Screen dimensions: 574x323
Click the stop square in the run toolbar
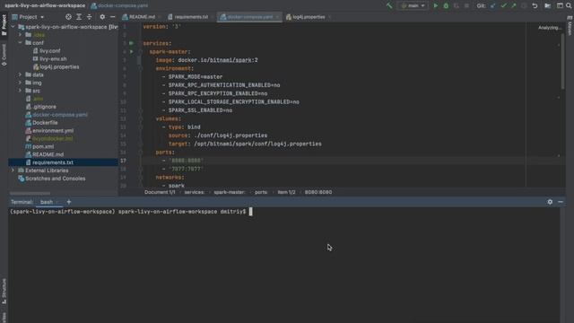pos(466,5)
